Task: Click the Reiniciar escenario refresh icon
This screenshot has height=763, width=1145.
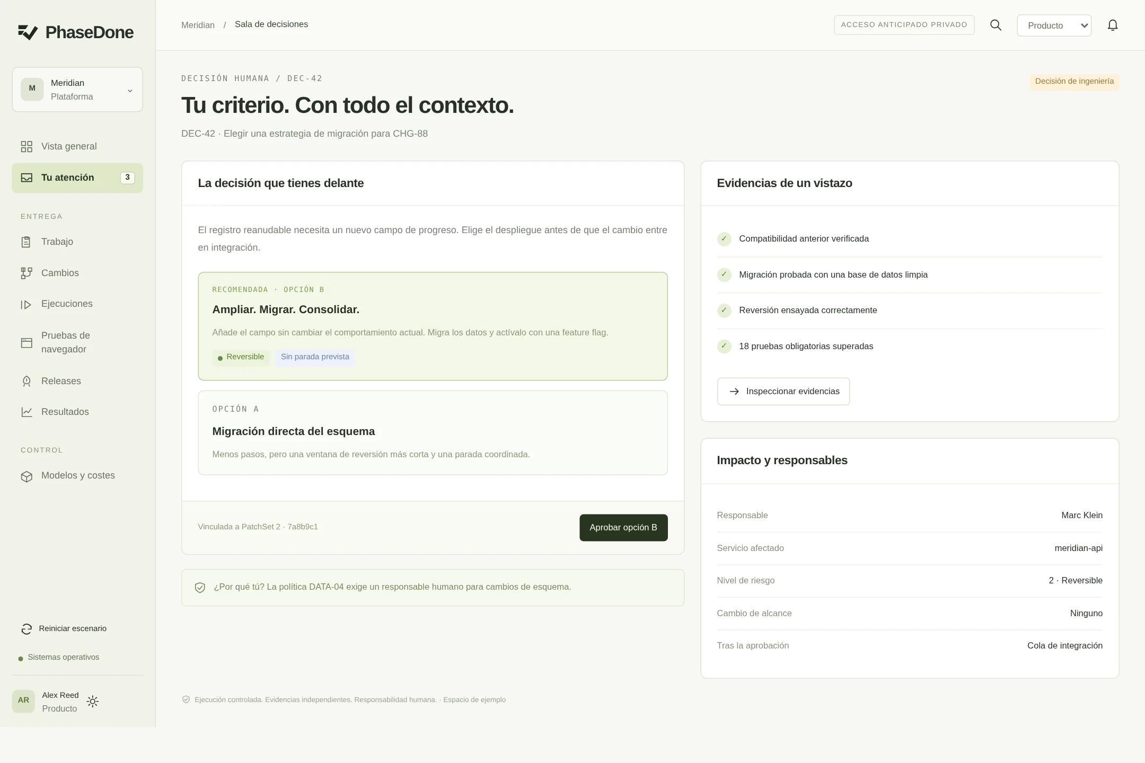Action: (x=27, y=629)
